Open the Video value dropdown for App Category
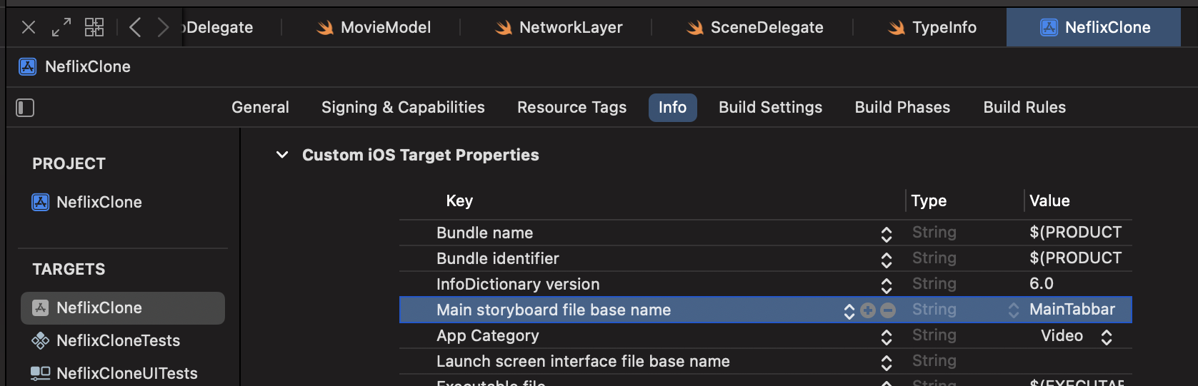Image resolution: width=1198 pixels, height=386 pixels. 1107,337
